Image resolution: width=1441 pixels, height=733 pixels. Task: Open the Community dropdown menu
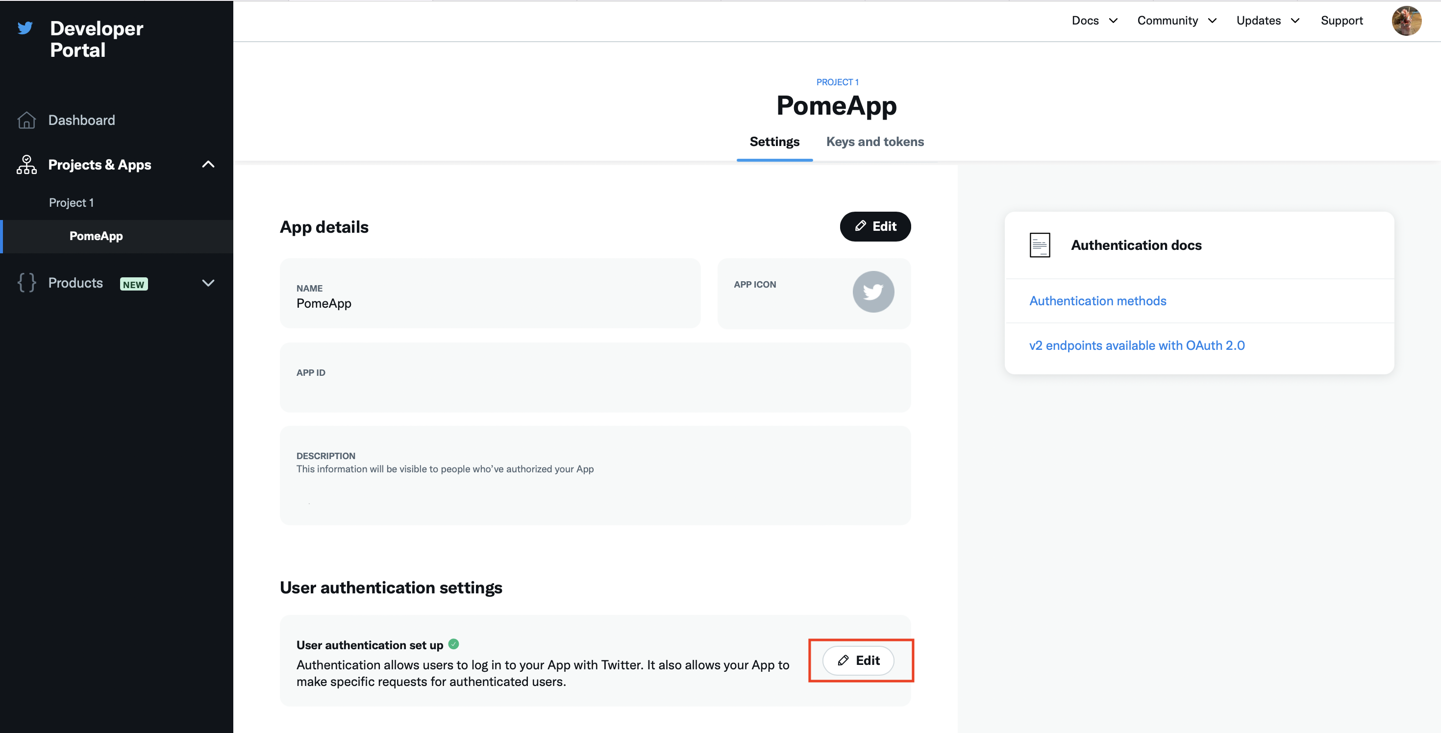(x=1176, y=21)
